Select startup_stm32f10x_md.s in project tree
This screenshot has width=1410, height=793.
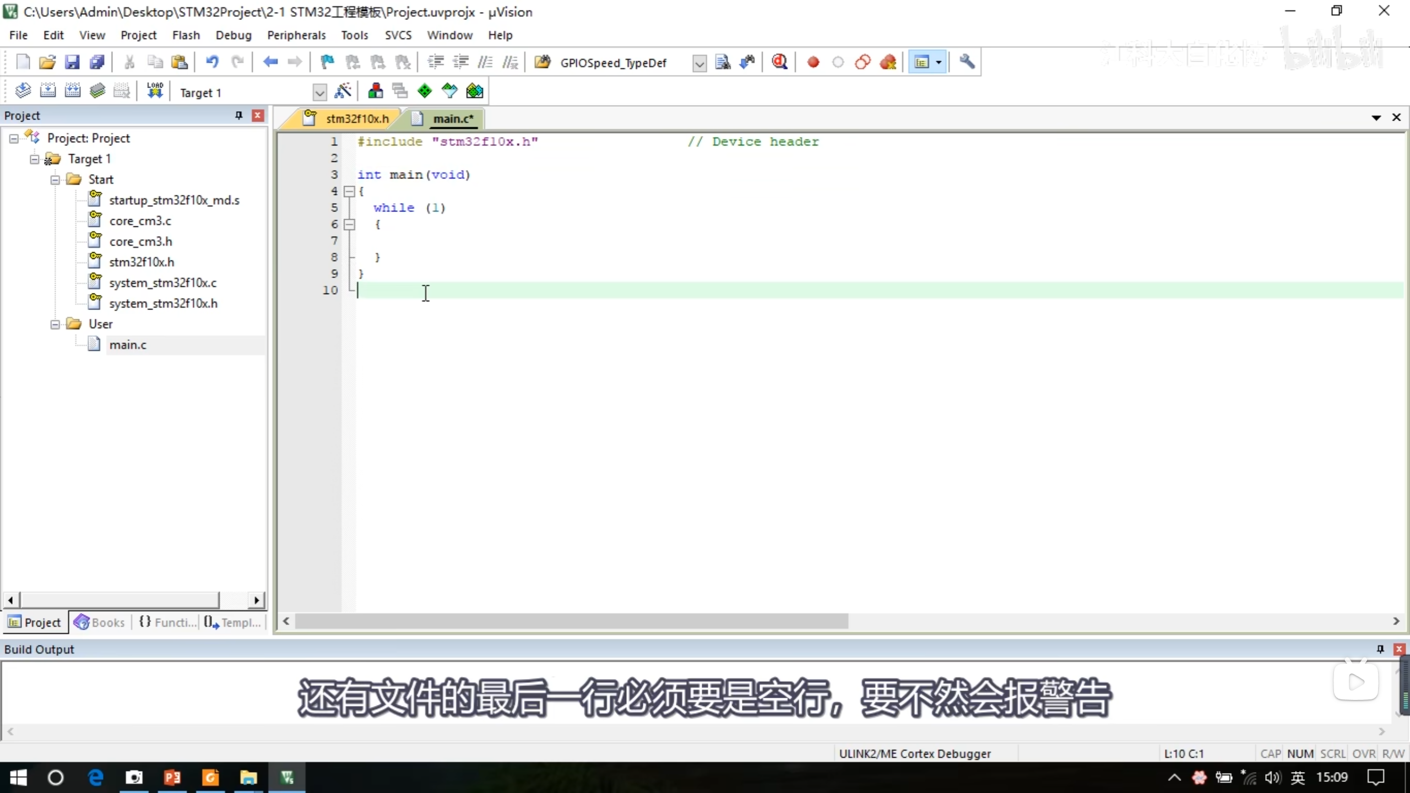[174, 200]
